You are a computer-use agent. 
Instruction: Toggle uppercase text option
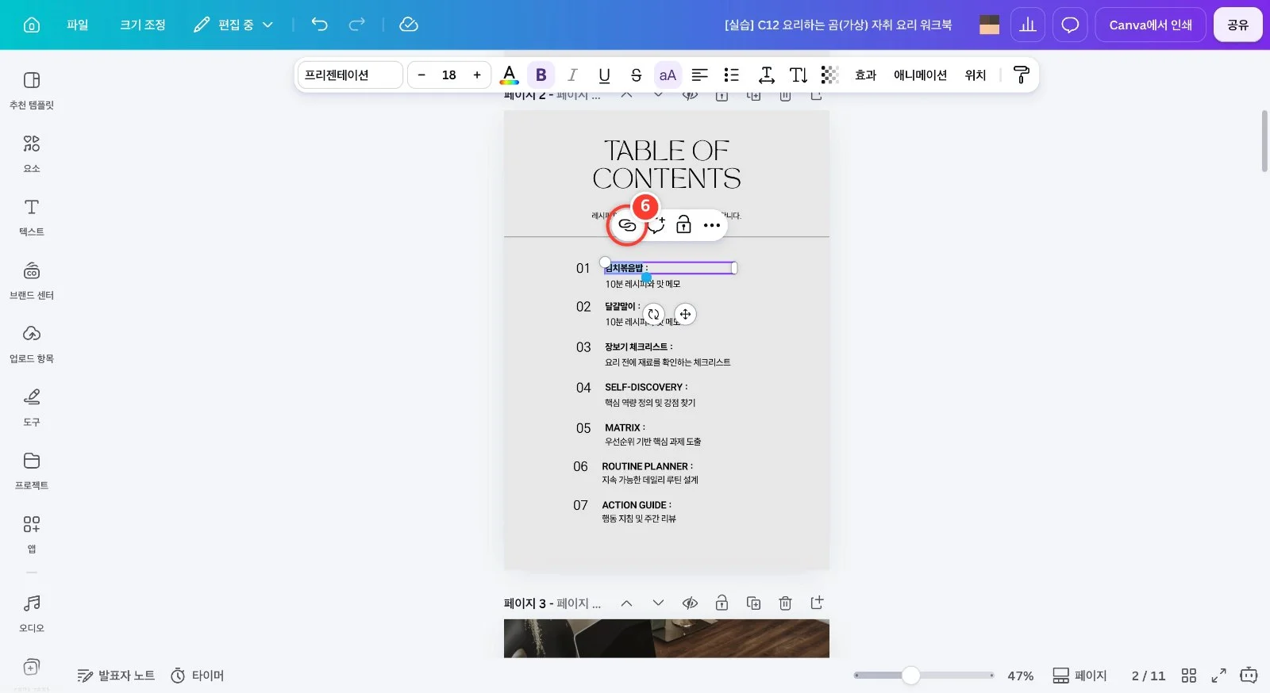pyautogui.click(x=668, y=75)
